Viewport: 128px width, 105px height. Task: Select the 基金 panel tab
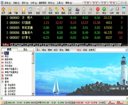(25, 49)
